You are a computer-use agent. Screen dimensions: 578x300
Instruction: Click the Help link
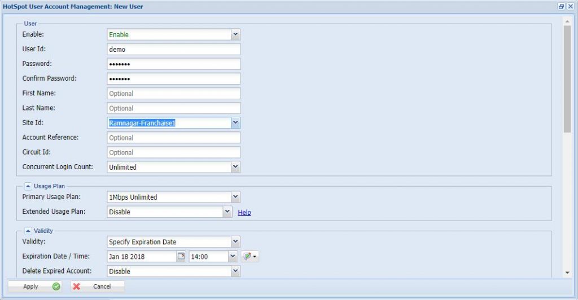tap(244, 213)
